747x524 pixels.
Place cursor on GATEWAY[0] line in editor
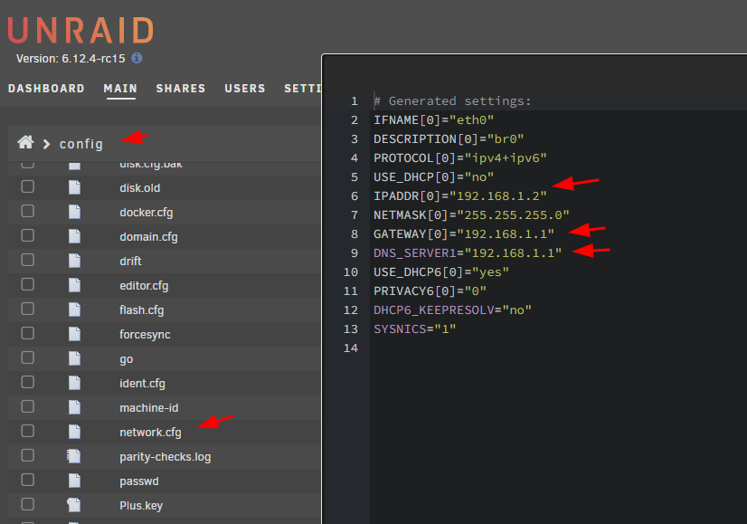tap(464, 234)
